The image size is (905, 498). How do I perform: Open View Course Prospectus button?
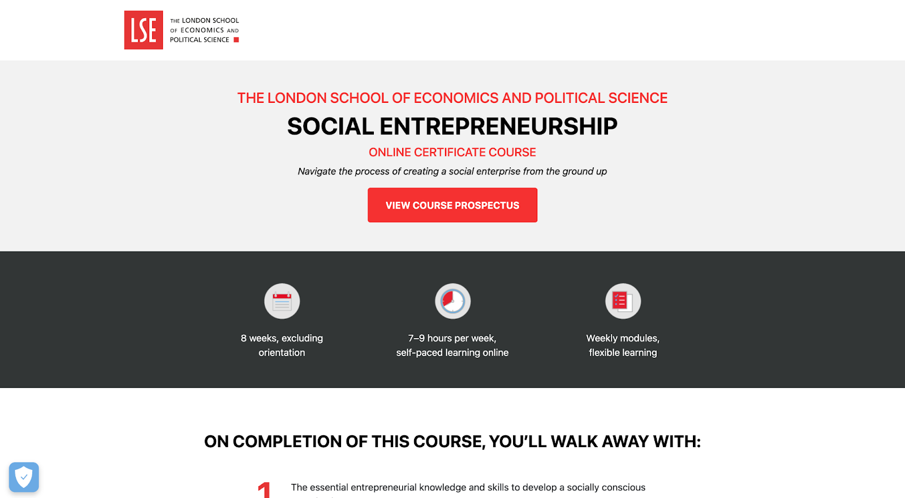click(x=453, y=205)
